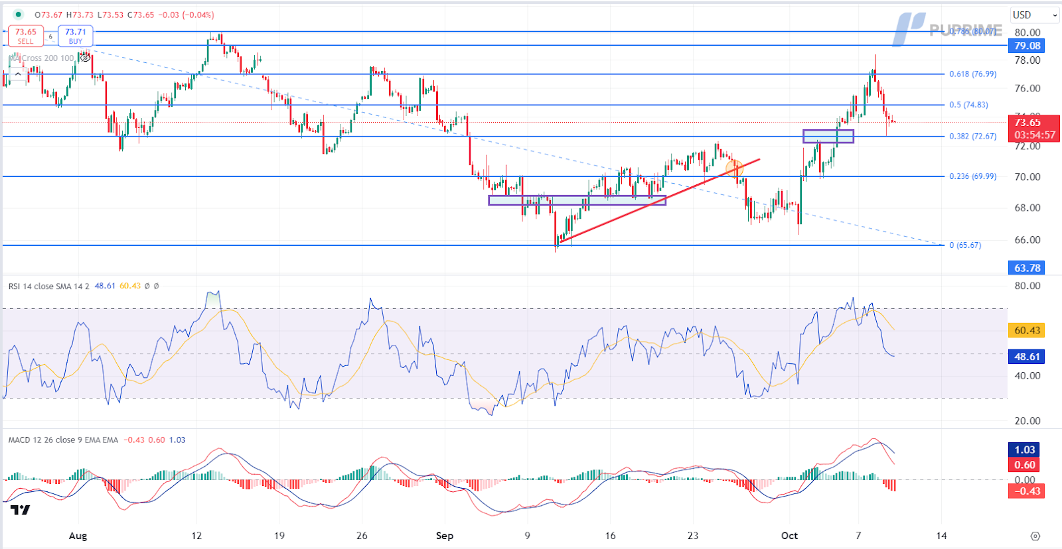Screen dimensions: 1062x549
Task: Click the RSI SMA value 60.43 in the legend
Action: point(130,286)
